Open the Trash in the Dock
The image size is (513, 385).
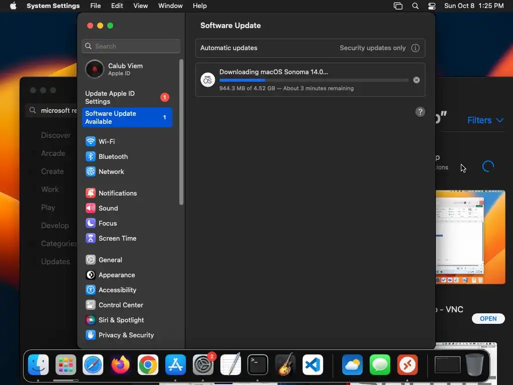[475, 364]
